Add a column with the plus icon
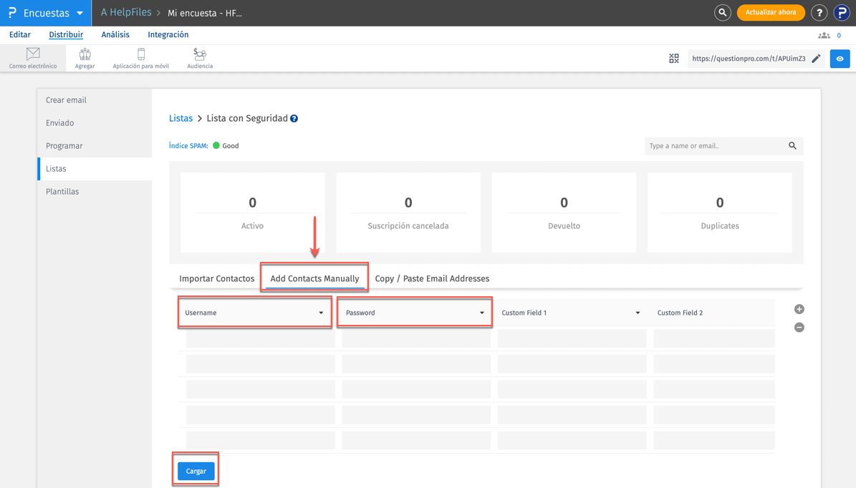Screen dimensions: 856x488 click(x=799, y=309)
